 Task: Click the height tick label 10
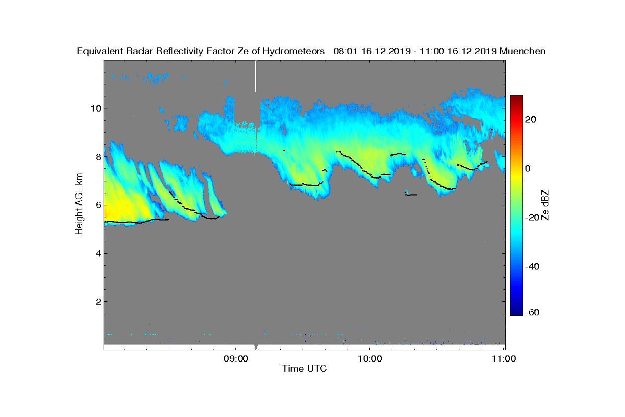point(96,108)
